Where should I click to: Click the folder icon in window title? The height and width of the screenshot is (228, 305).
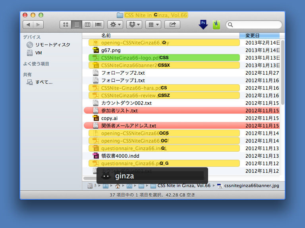120,15
